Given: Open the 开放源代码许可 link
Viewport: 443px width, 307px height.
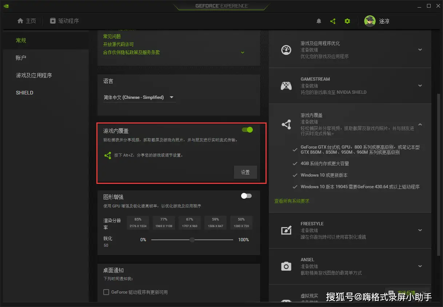Looking at the screenshot, I should point(119,44).
